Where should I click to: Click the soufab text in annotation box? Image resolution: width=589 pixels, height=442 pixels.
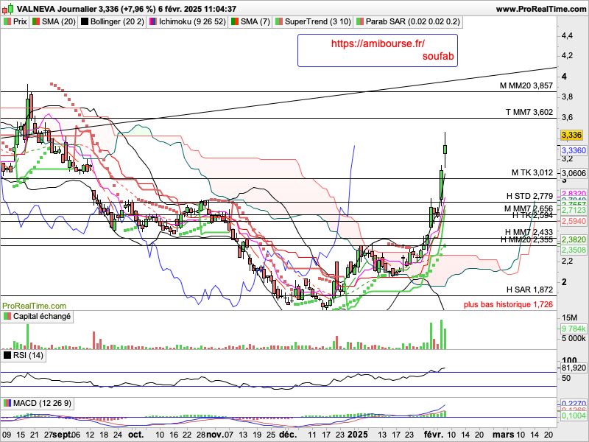click(438, 57)
